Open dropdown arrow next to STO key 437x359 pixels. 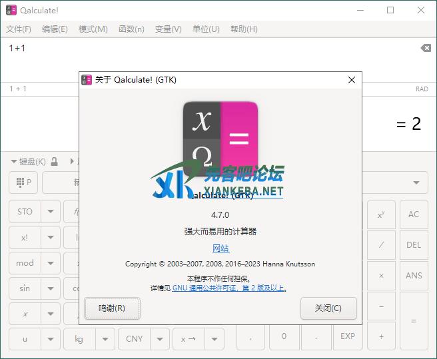click(51, 212)
